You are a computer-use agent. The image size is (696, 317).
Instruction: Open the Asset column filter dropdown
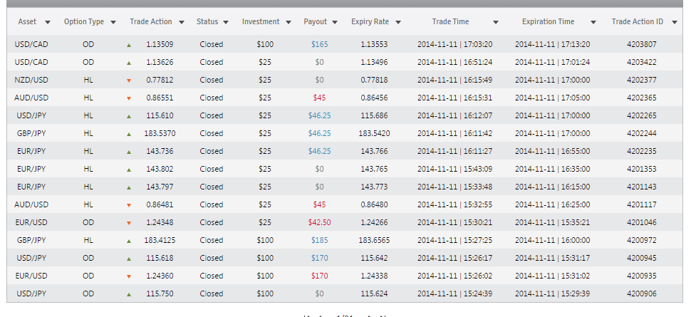(48, 22)
